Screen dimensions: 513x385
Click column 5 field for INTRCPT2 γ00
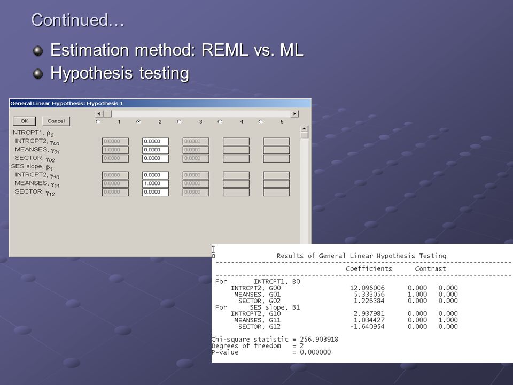point(276,141)
